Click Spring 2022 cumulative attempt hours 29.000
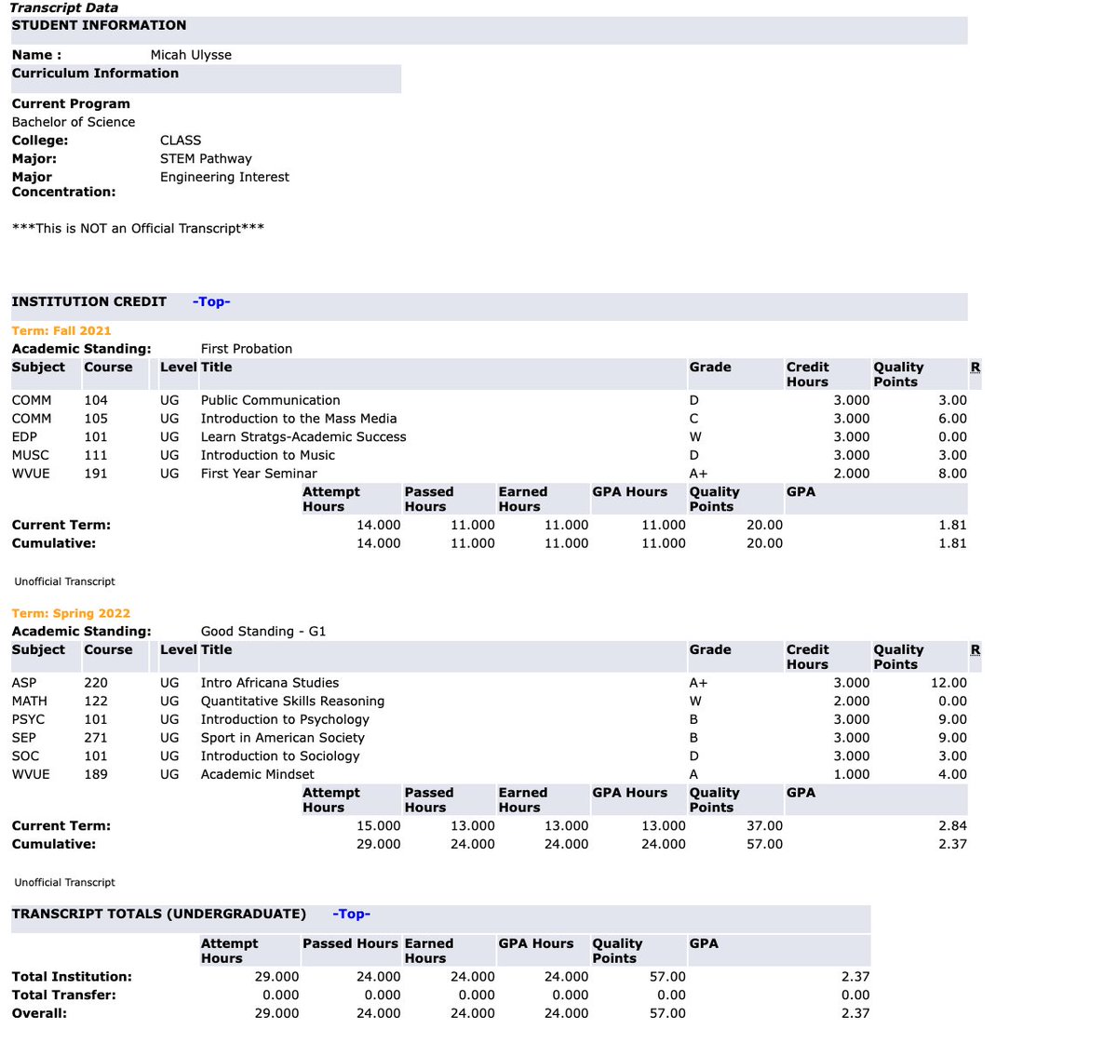 tap(379, 845)
